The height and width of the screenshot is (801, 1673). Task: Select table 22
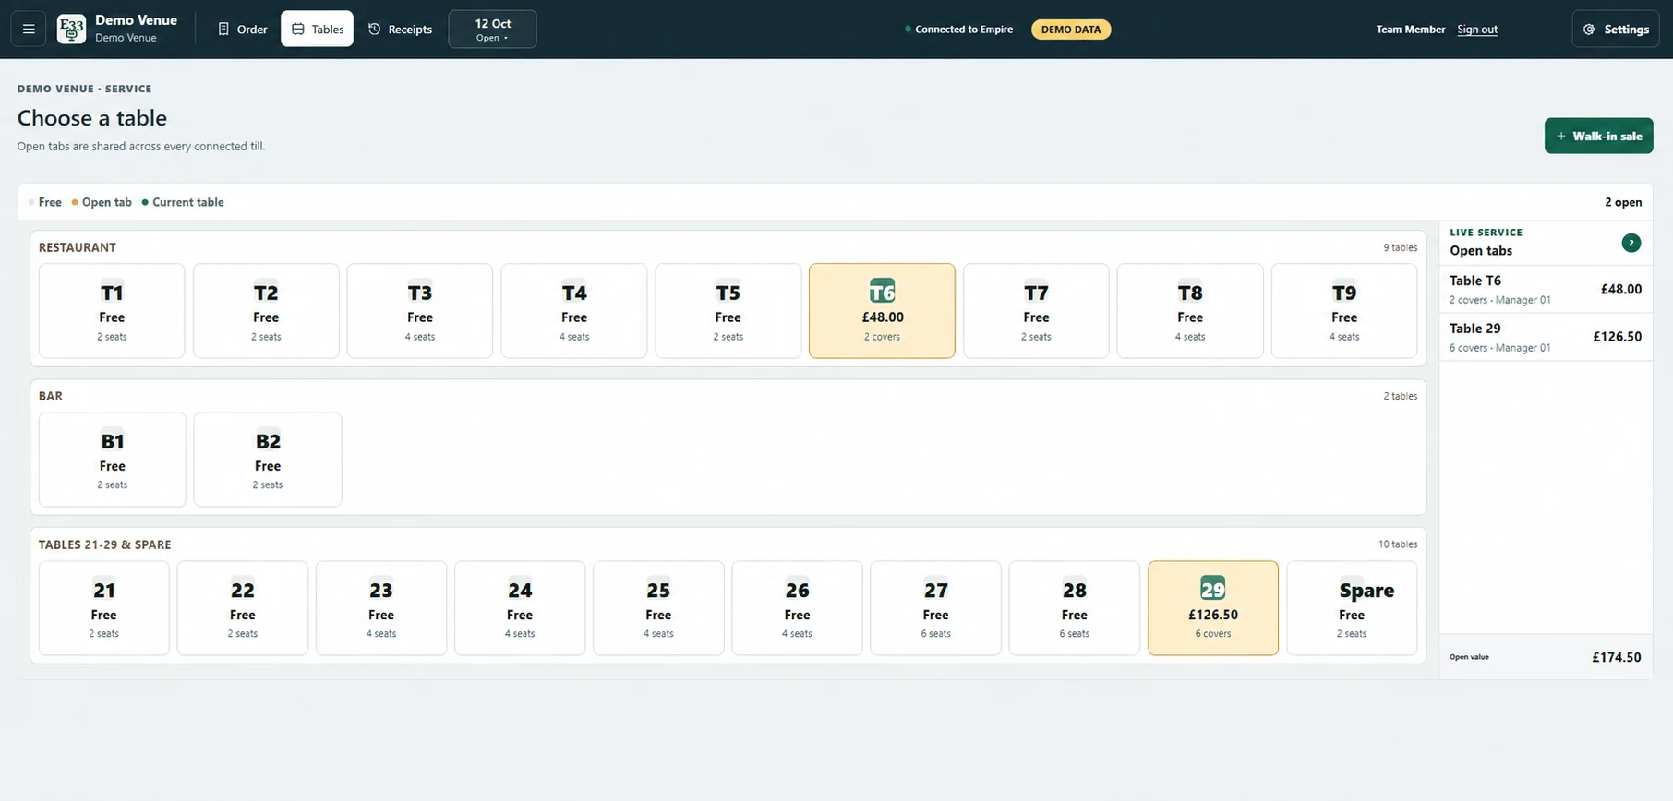point(243,608)
